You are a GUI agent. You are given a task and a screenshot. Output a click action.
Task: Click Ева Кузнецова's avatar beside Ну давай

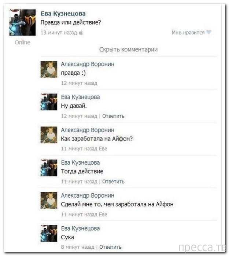point(49,102)
